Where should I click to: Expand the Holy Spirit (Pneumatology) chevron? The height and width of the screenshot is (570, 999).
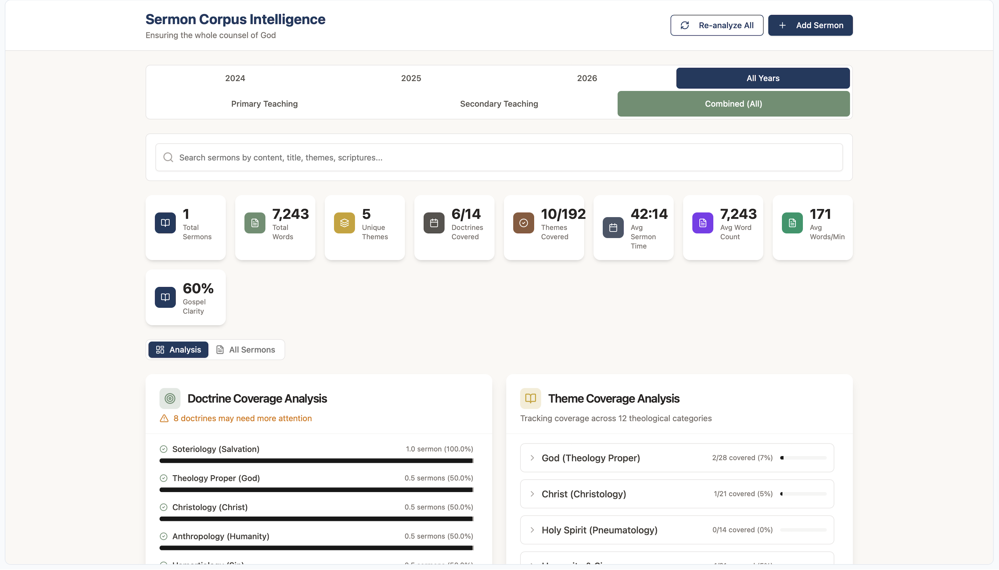tap(532, 530)
